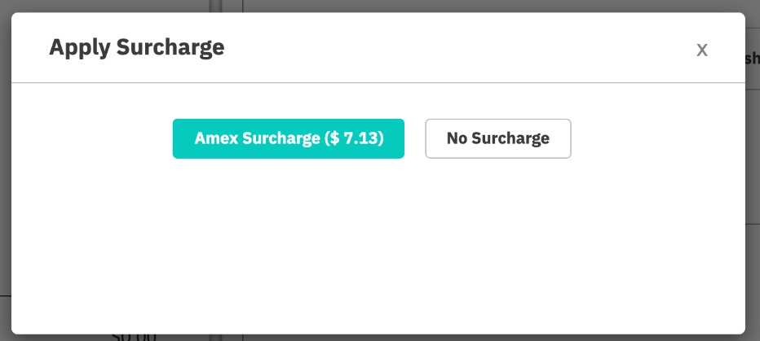This screenshot has height=341, width=760.
Task: Click the Apply Surcharge dialog title
Action: (136, 48)
